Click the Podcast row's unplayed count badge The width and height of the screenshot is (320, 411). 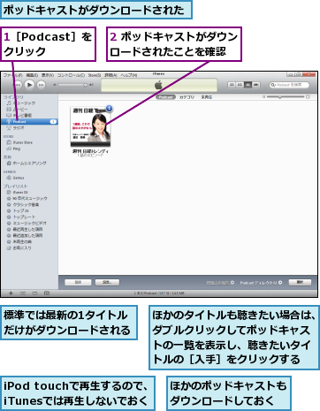[53, 121]
